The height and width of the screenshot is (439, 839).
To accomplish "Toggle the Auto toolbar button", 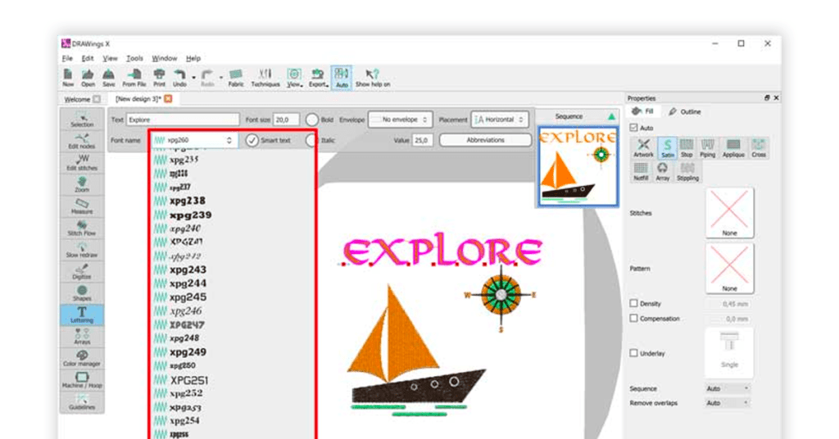I will coord(342,78).
